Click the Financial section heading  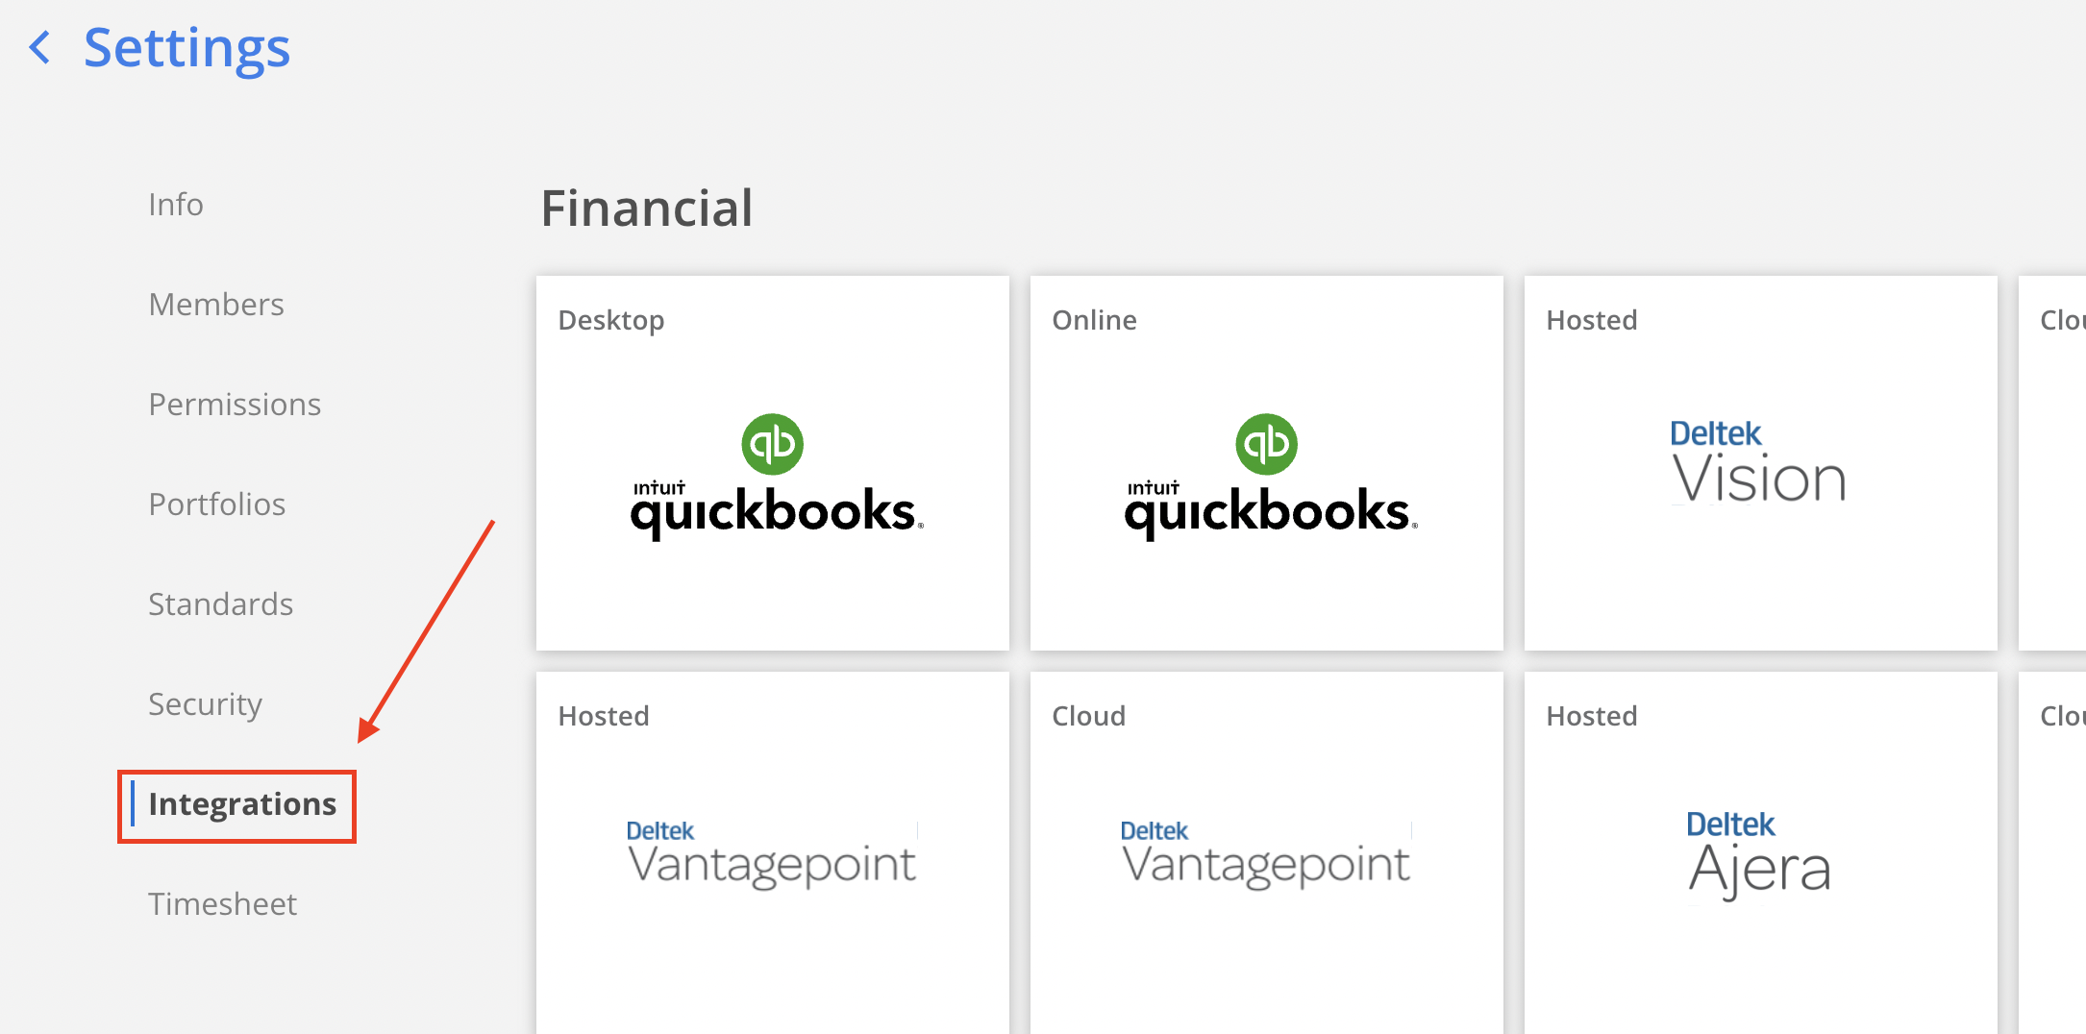point(647,209)
